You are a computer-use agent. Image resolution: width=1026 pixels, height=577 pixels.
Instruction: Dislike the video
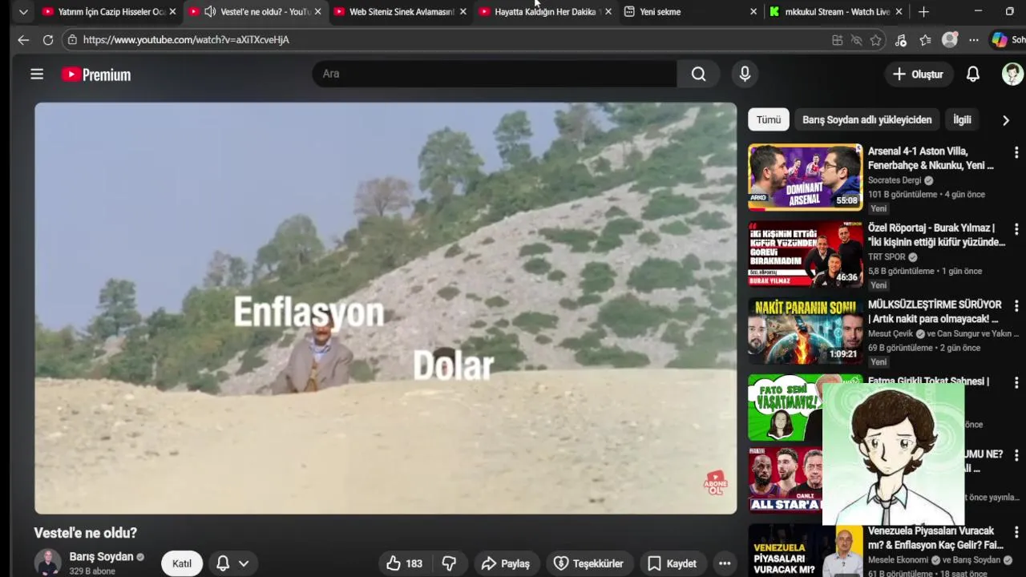click(x=449, y=563)
